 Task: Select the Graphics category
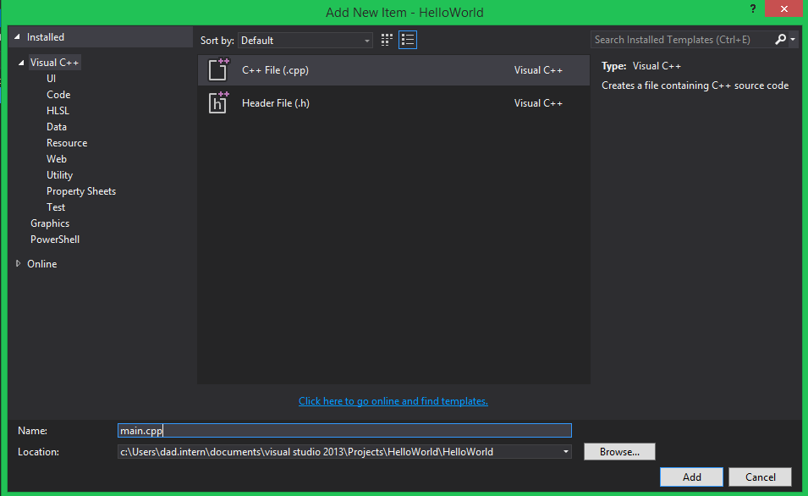click(50, 223)
